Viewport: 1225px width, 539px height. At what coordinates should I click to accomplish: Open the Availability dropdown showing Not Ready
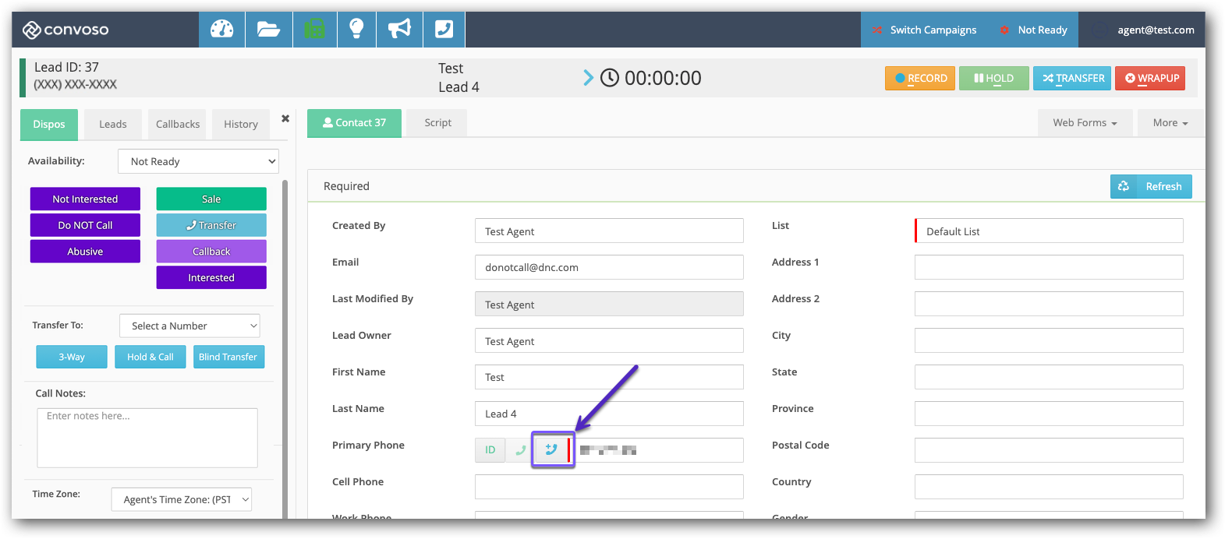point(198,161)
